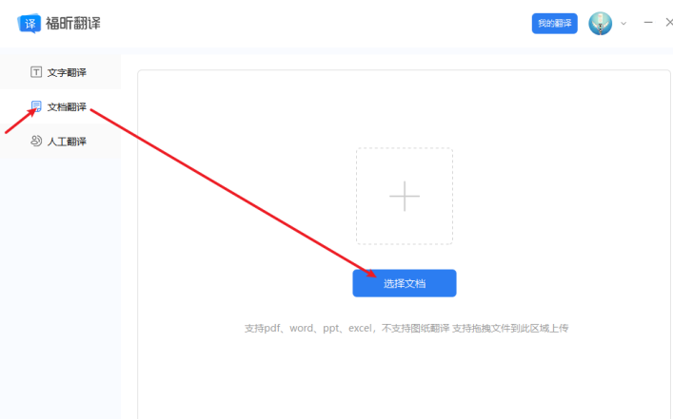This screenshot has height=419, width=673.
Task: Minimize the 福昕翻译 window
Action: click(x=648, y=22)
